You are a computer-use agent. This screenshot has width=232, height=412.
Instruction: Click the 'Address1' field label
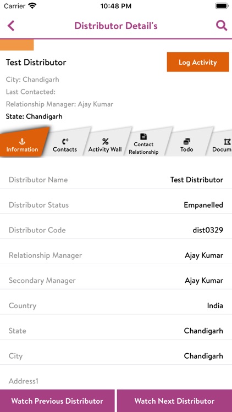click(x=24, y=381)
